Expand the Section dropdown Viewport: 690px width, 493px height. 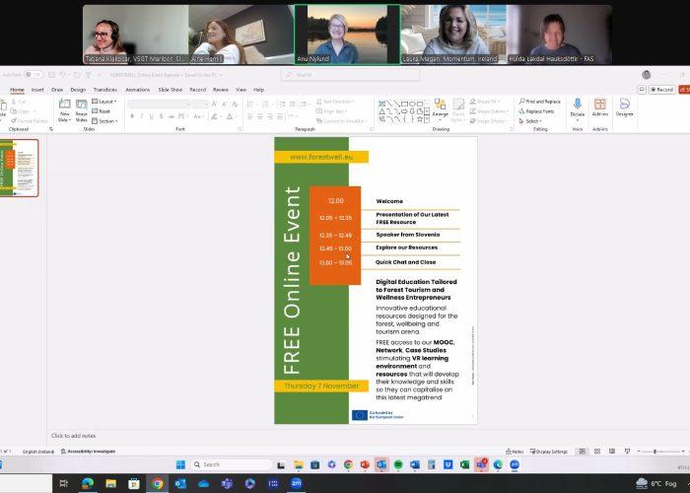[105, 121]
